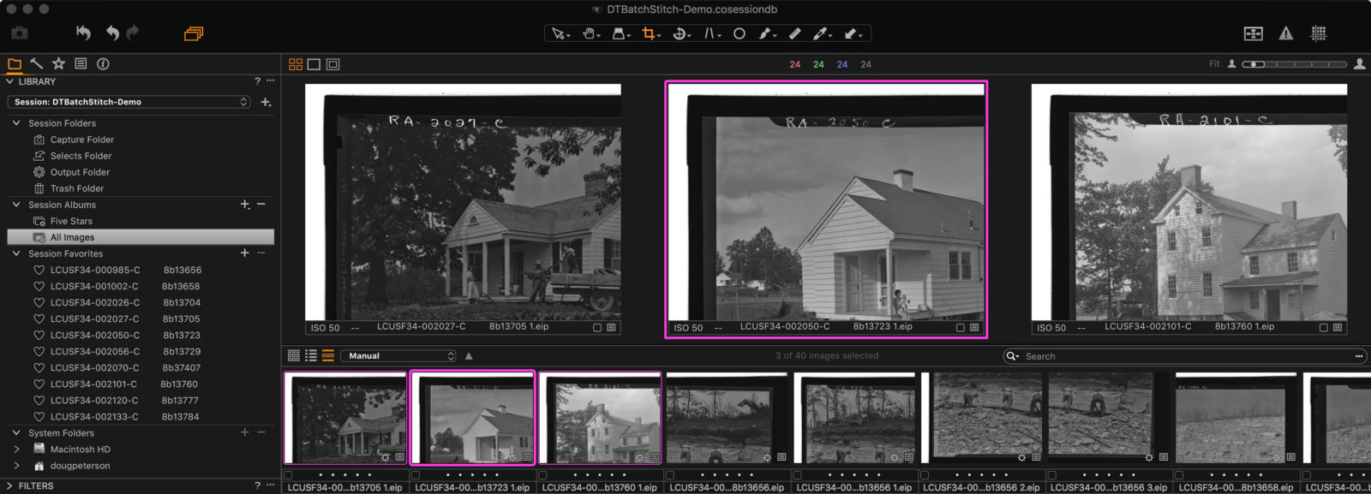Select the Rotate straighten tool
The height and width of the screenshot is (494, 1371).
[680, 33]
